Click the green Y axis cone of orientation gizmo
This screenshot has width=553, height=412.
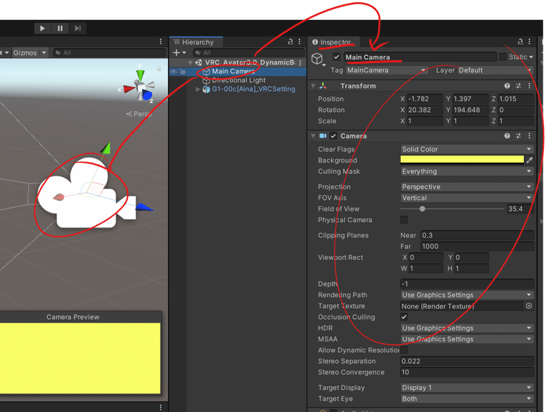coord(140,75)
